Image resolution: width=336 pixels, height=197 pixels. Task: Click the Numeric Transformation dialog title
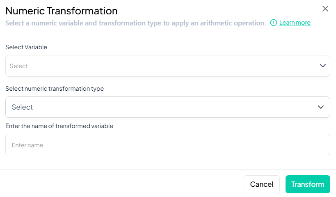click(x=62, y=11)
